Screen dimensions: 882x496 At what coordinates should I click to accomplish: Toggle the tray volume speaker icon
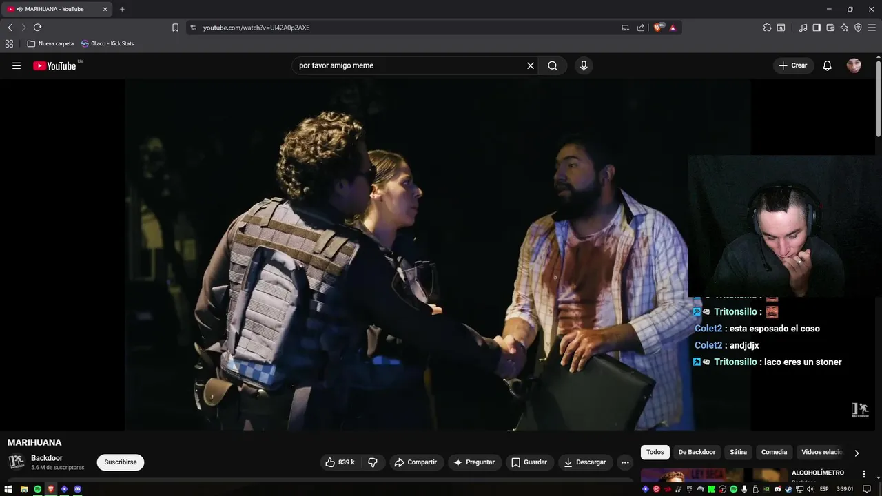[810, 489]
